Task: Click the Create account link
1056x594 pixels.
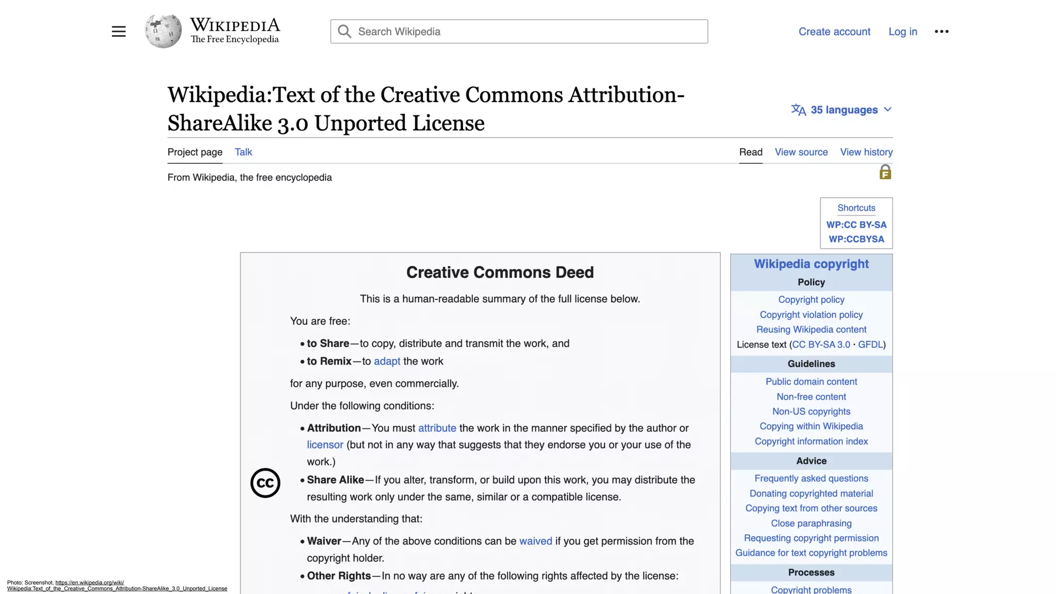Action: 834,31
